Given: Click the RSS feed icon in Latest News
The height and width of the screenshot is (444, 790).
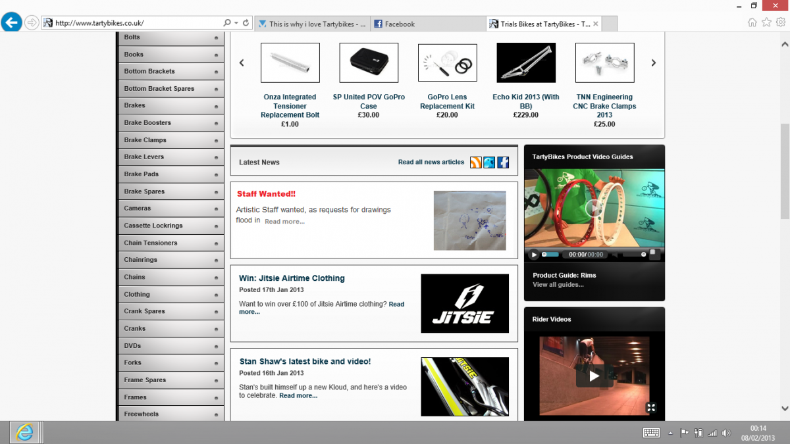Looking at the screenshot, I should point(475,162).
